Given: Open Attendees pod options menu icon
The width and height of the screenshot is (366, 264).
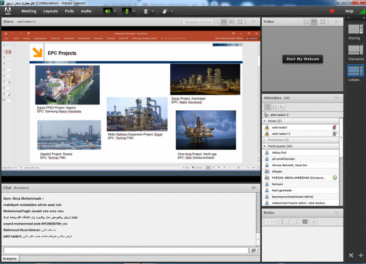Looking at the screenshot, I should click(x=337, y=98).
